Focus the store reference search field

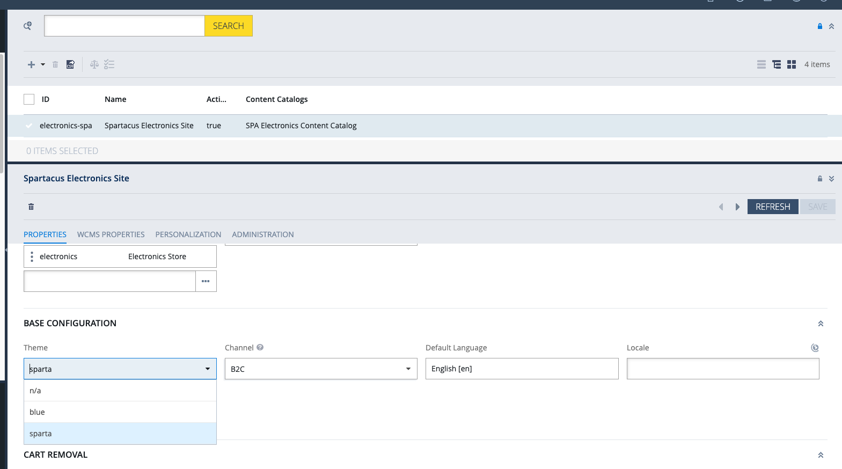pyautogui.click(x=109, y=281)
